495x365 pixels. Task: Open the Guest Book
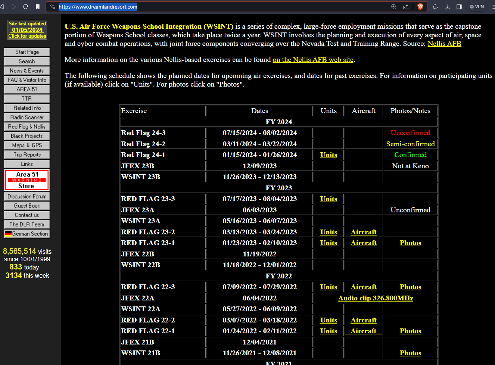coord(27,206)
